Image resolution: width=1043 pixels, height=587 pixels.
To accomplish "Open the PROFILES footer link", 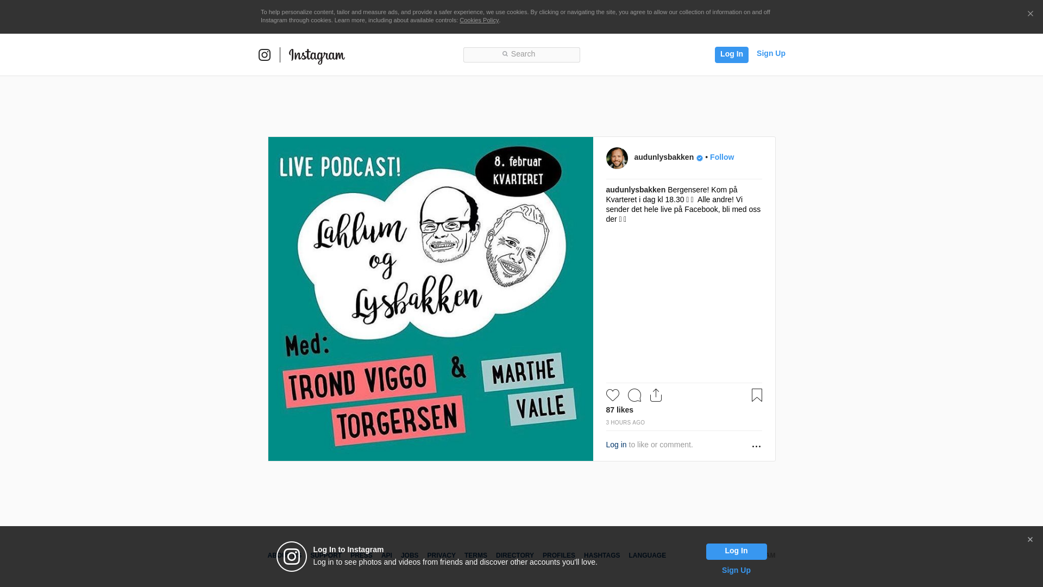I will click(559, 555).
